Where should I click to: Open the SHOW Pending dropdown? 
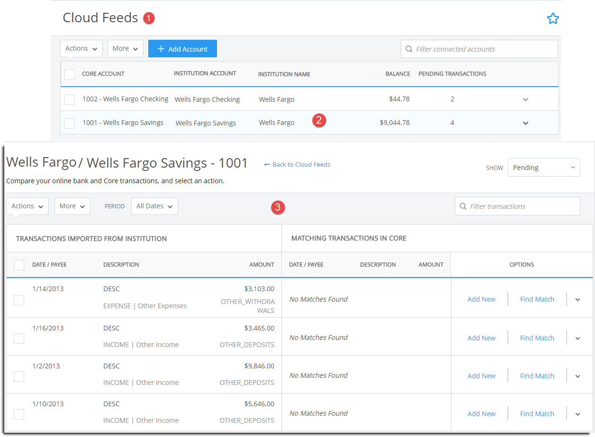[544, 168]
